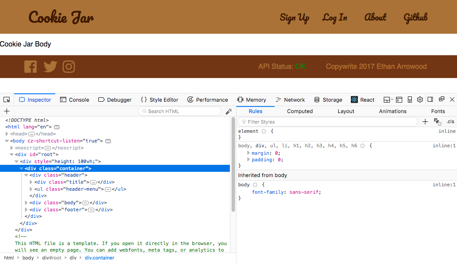The width and height of the screenshot is (457, 263).
Task: Expand ellipsis badge in body div
Action: point(86,203)
